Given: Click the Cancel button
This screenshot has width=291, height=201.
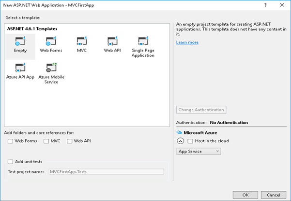Looking at the screenshot, I should click(272, 194).
